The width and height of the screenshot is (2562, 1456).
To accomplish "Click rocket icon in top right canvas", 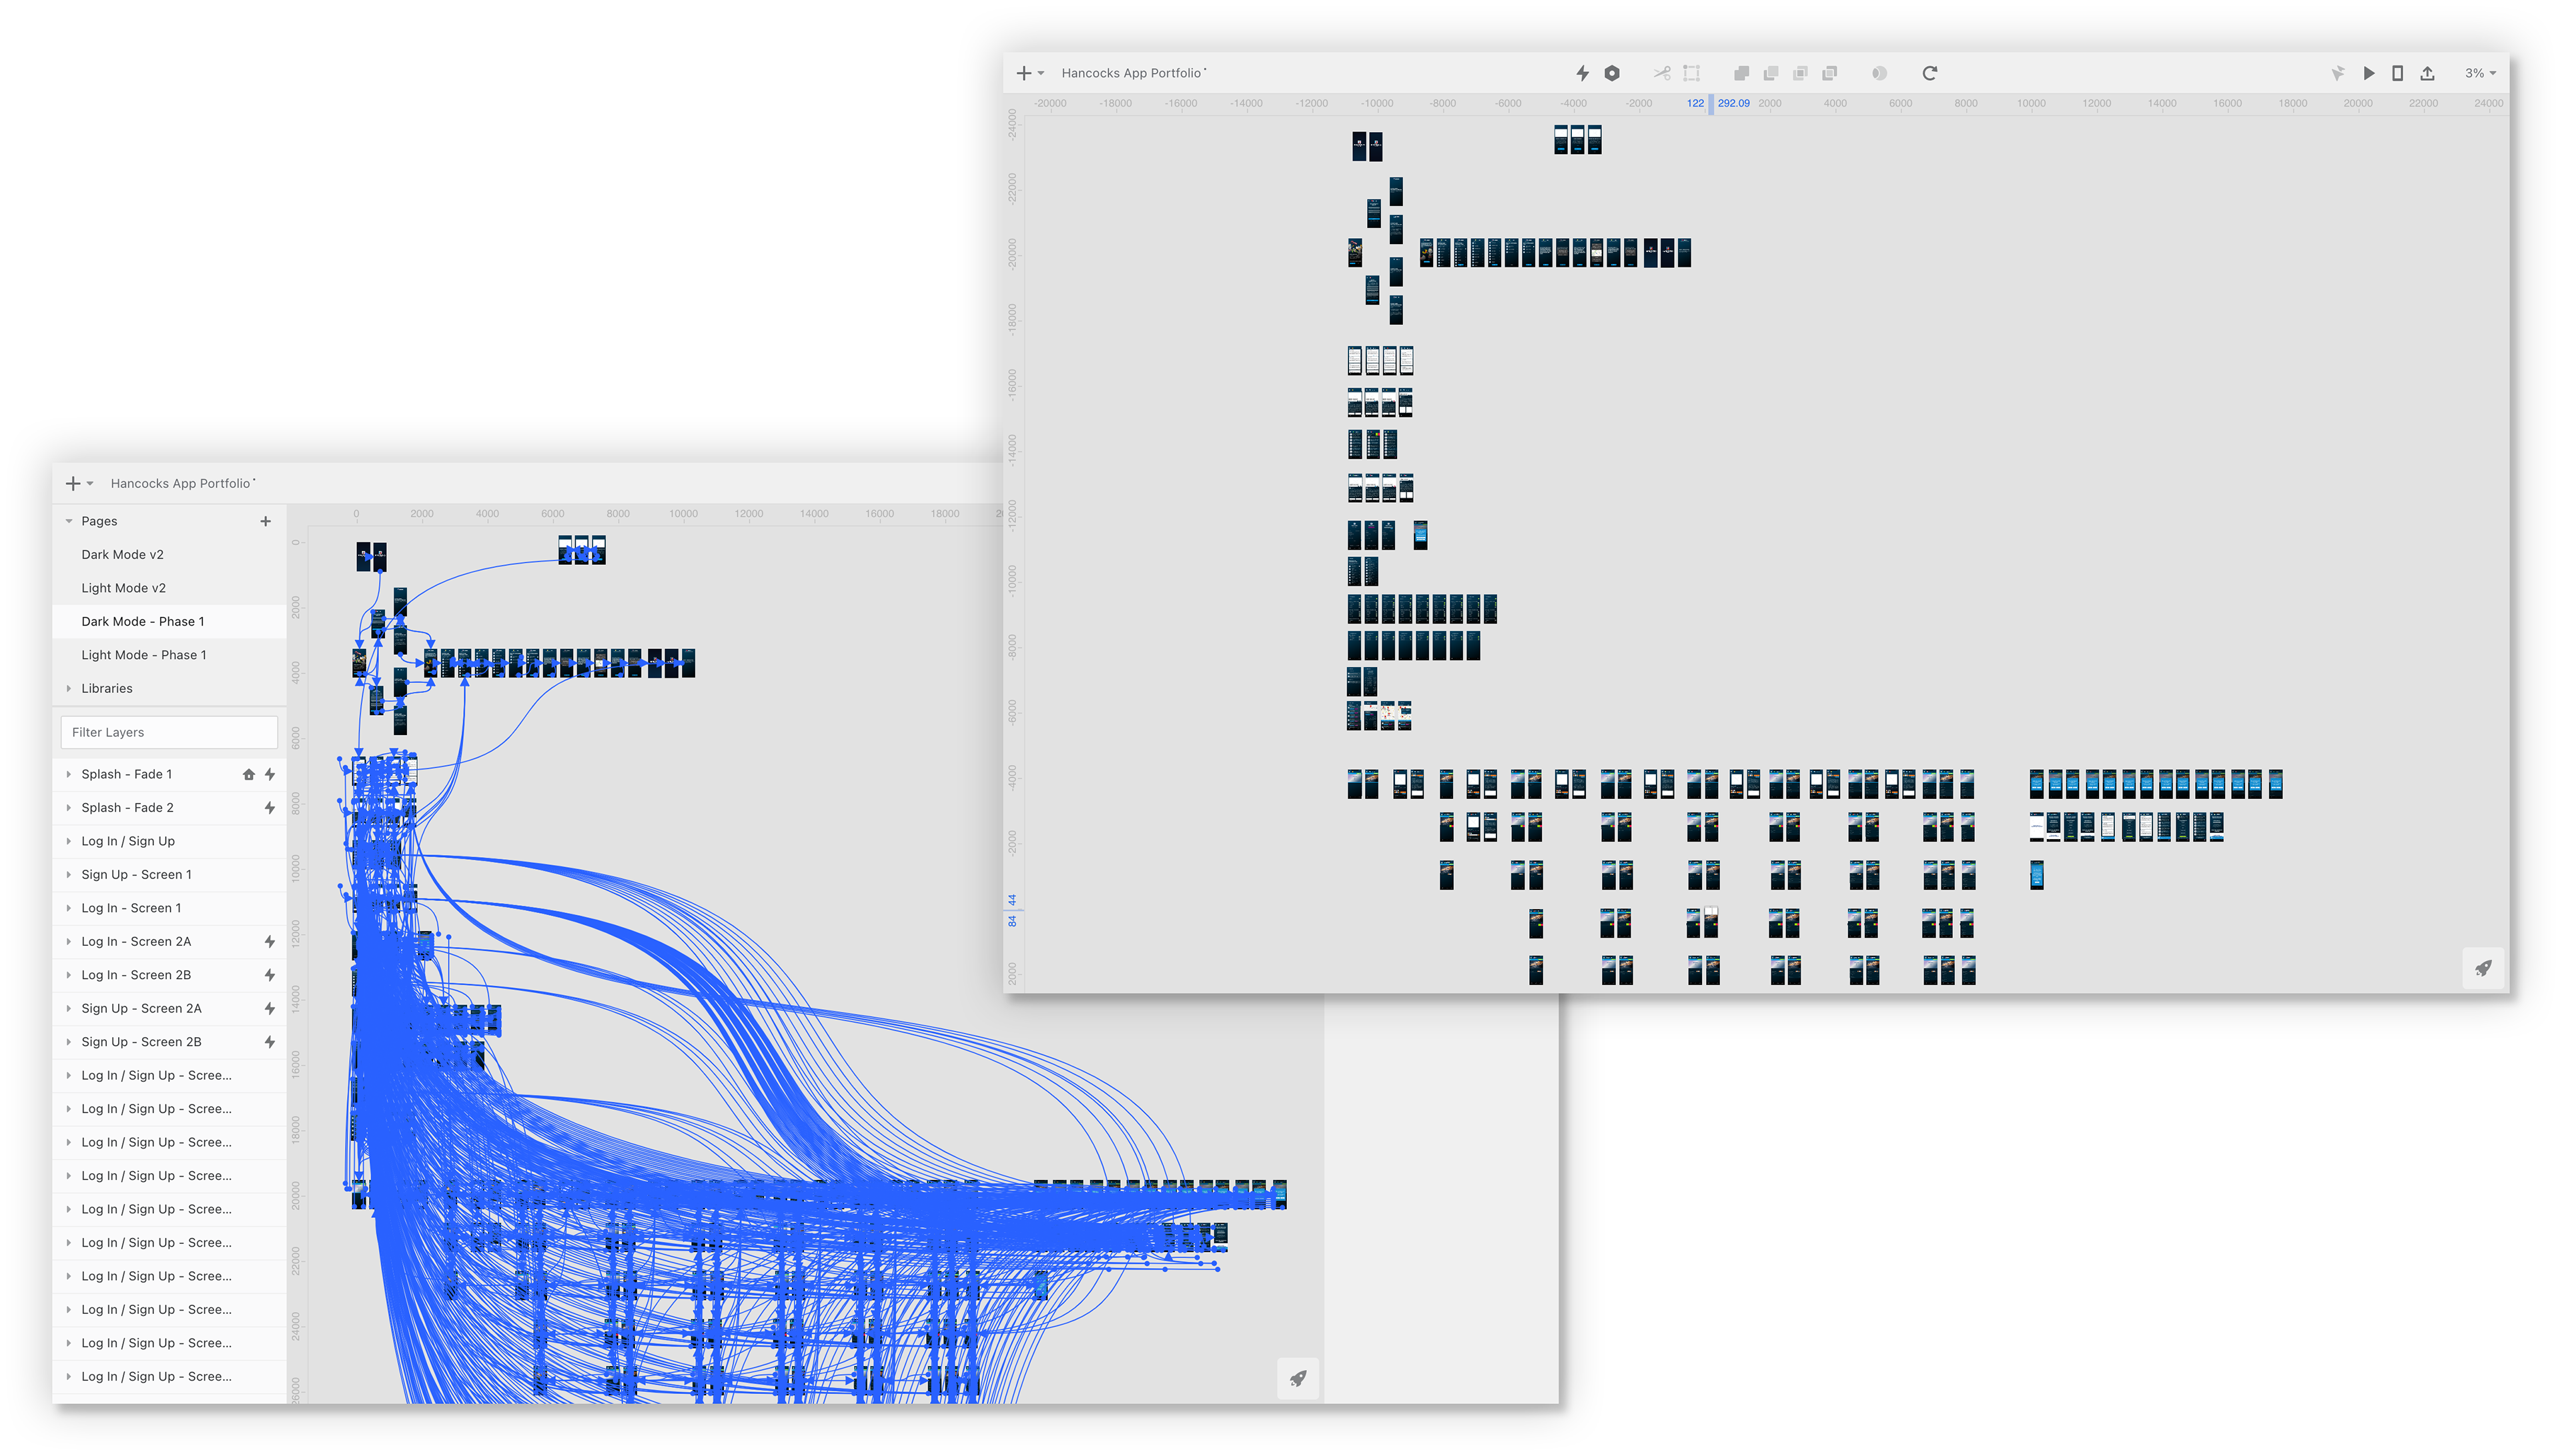I will (x=2483, y=968).
